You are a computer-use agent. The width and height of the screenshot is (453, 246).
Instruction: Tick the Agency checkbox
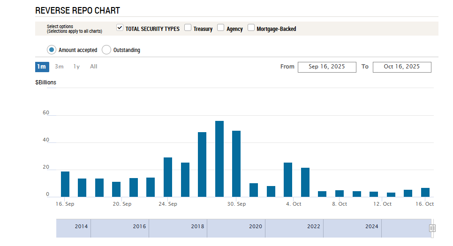221,28
